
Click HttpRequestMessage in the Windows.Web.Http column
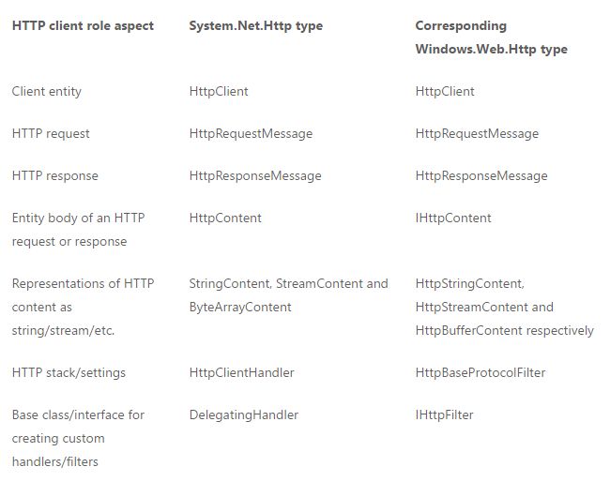click(477, 134)
